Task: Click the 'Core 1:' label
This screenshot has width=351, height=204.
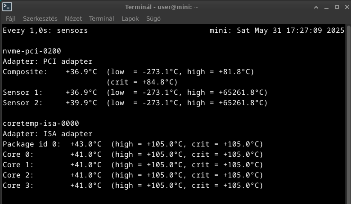Action: (x=18, y=164)
